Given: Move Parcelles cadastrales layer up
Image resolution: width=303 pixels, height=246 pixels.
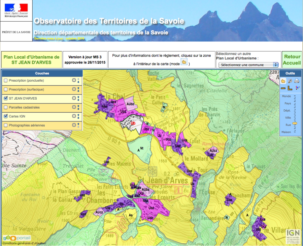Looking at the screenshot, I should pos(78,106).
